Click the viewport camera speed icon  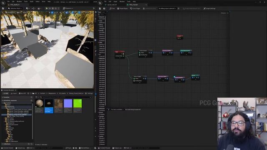(86, 12)
